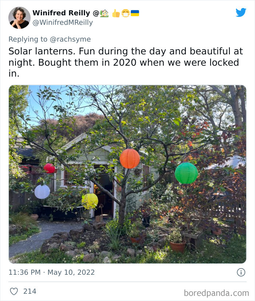View the 214 likes count
255x301 pixels.
coord(30,291)
